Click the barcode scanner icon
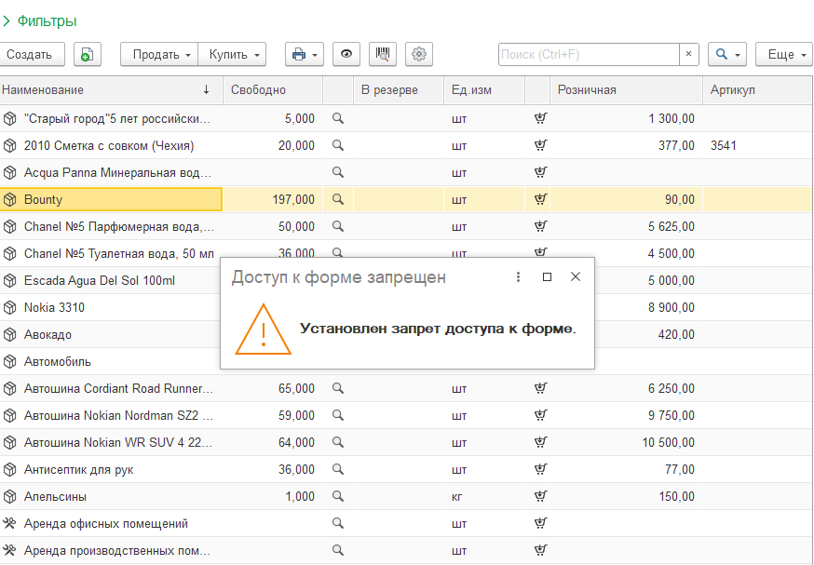The height and width of the screenshot is (565, 814). click(x=383, y=55)
